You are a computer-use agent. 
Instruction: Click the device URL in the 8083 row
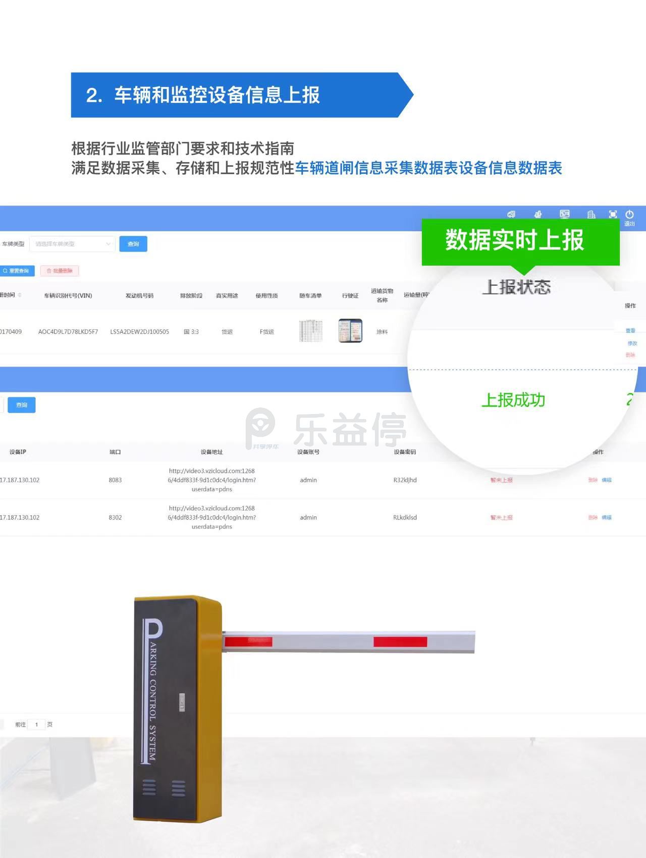212,480
